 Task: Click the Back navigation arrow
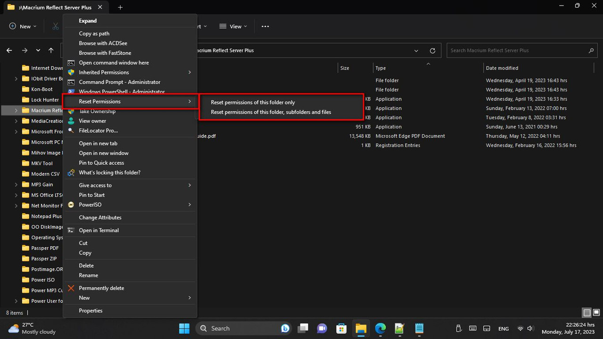coord(9,50)
